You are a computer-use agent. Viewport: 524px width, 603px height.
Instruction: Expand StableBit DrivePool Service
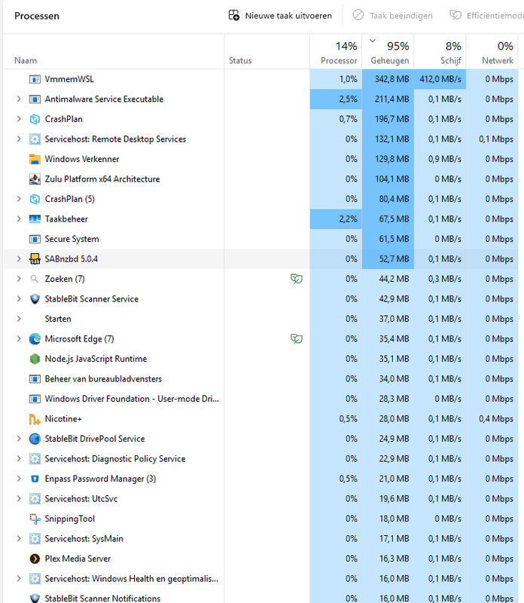[18, 439]
